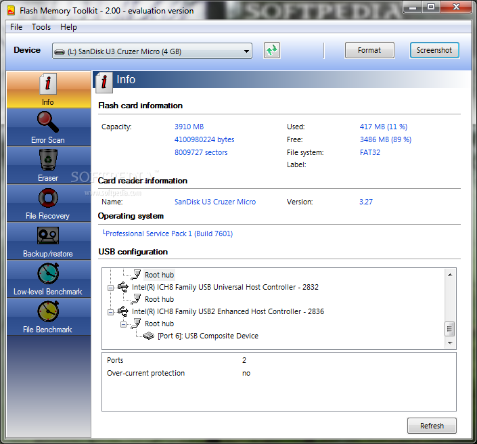Click the app icon in title bar
The image size is (477, 444).
(x=11, y=11)
